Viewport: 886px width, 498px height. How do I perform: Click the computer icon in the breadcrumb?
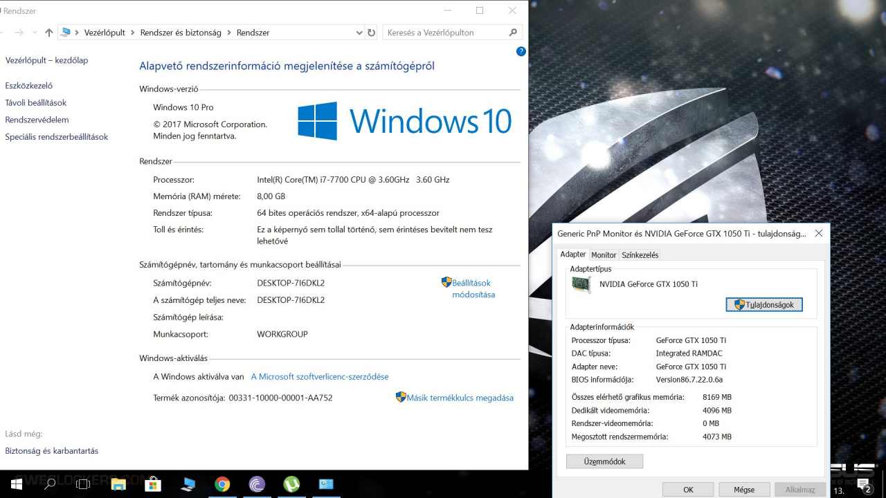tap(65, 33)
